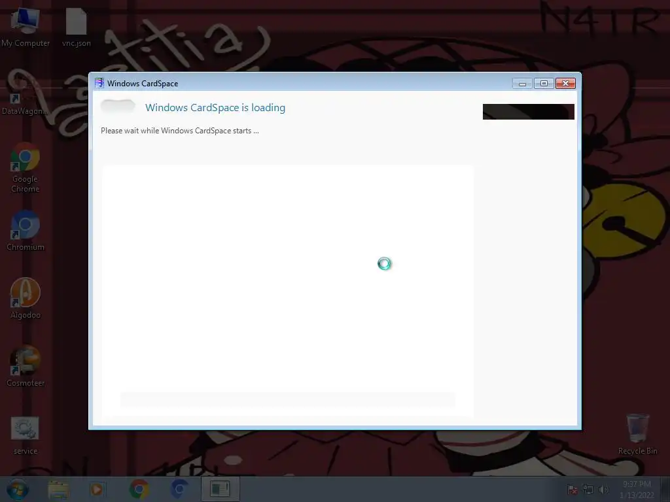Select the active CardSpace taskbar button

220,489
